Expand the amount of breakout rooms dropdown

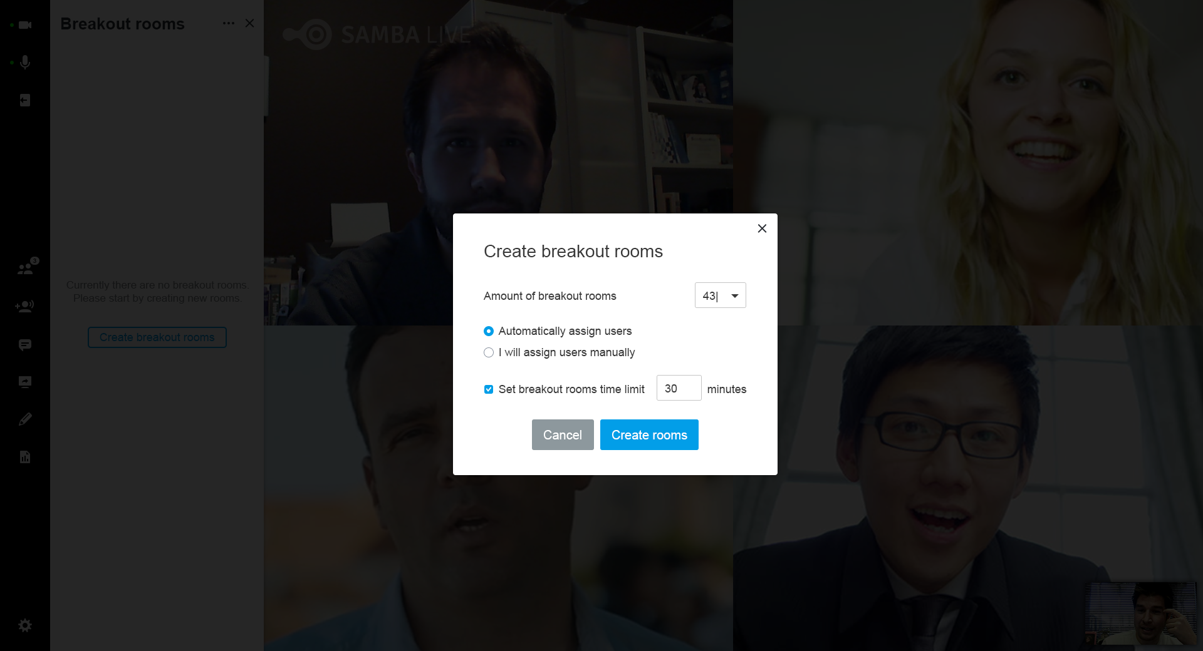coord(734,295)
